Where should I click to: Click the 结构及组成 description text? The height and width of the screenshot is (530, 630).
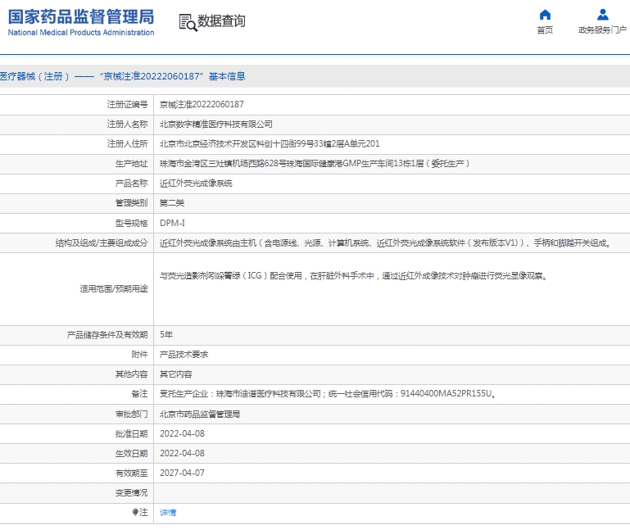pyautogui.click(x=385, y=242)
